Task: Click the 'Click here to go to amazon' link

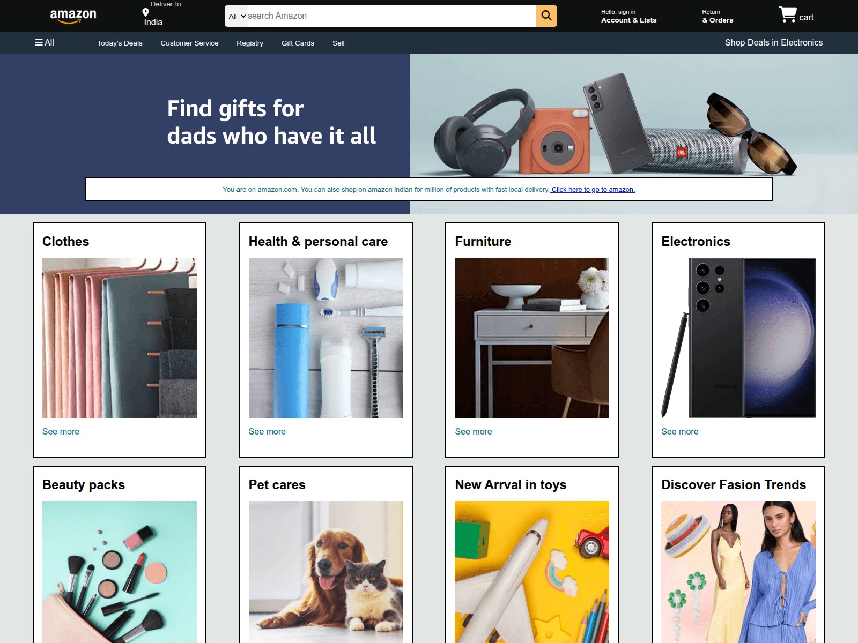Action: (x=593, y=190)
